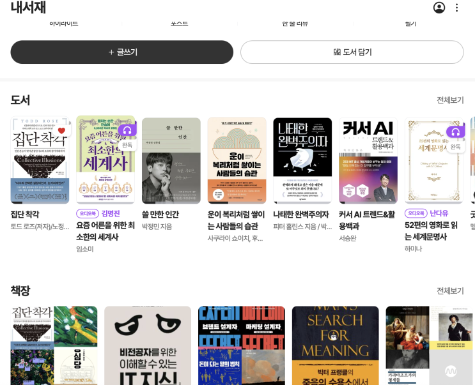475x385 pixels.
Task: Open the Man's Search for Meaning bookshelf
Action: click(336, 345)
